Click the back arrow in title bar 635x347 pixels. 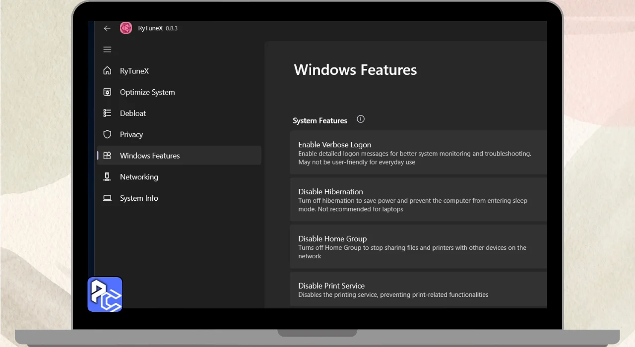pyautogui.click(x=107, y=28)
